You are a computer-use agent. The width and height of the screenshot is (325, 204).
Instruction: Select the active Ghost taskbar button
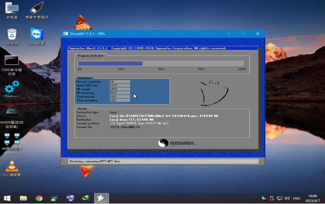101,198
